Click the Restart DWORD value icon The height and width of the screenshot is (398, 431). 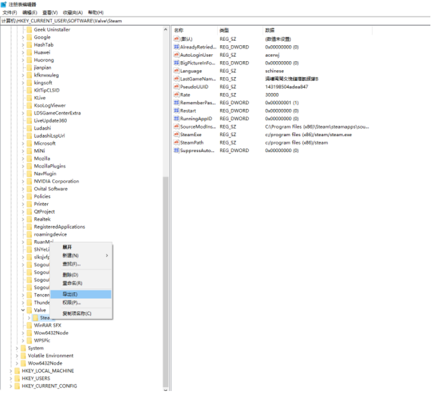pyautogui.click(x=176, y=111)
